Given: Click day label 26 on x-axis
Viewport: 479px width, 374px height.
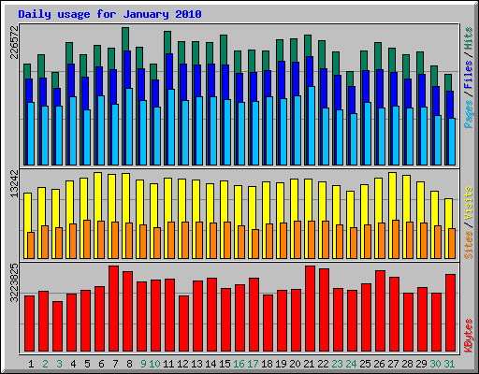Looking at the screenshot, I should tap(379, 364).
